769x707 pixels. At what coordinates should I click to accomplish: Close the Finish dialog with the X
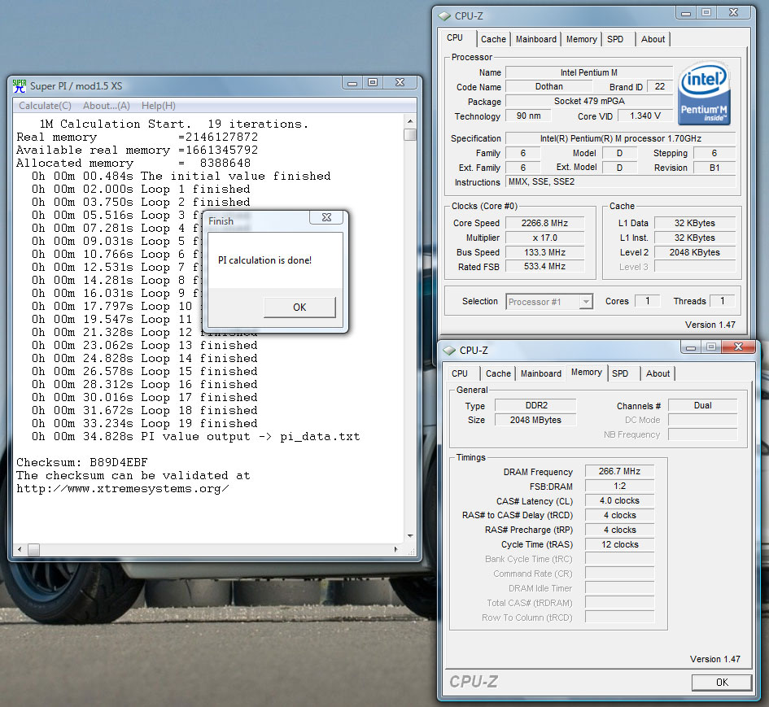pos(326,217)
